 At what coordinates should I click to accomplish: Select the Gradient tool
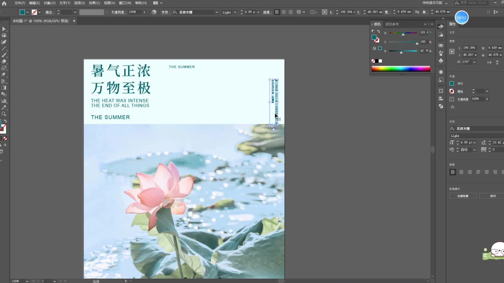pos(4,88)
